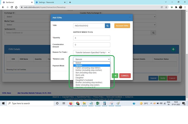The width and height of the screenshot is (188, 124).
Task: Open Excel from the taskbar
Action: point(98,103)
